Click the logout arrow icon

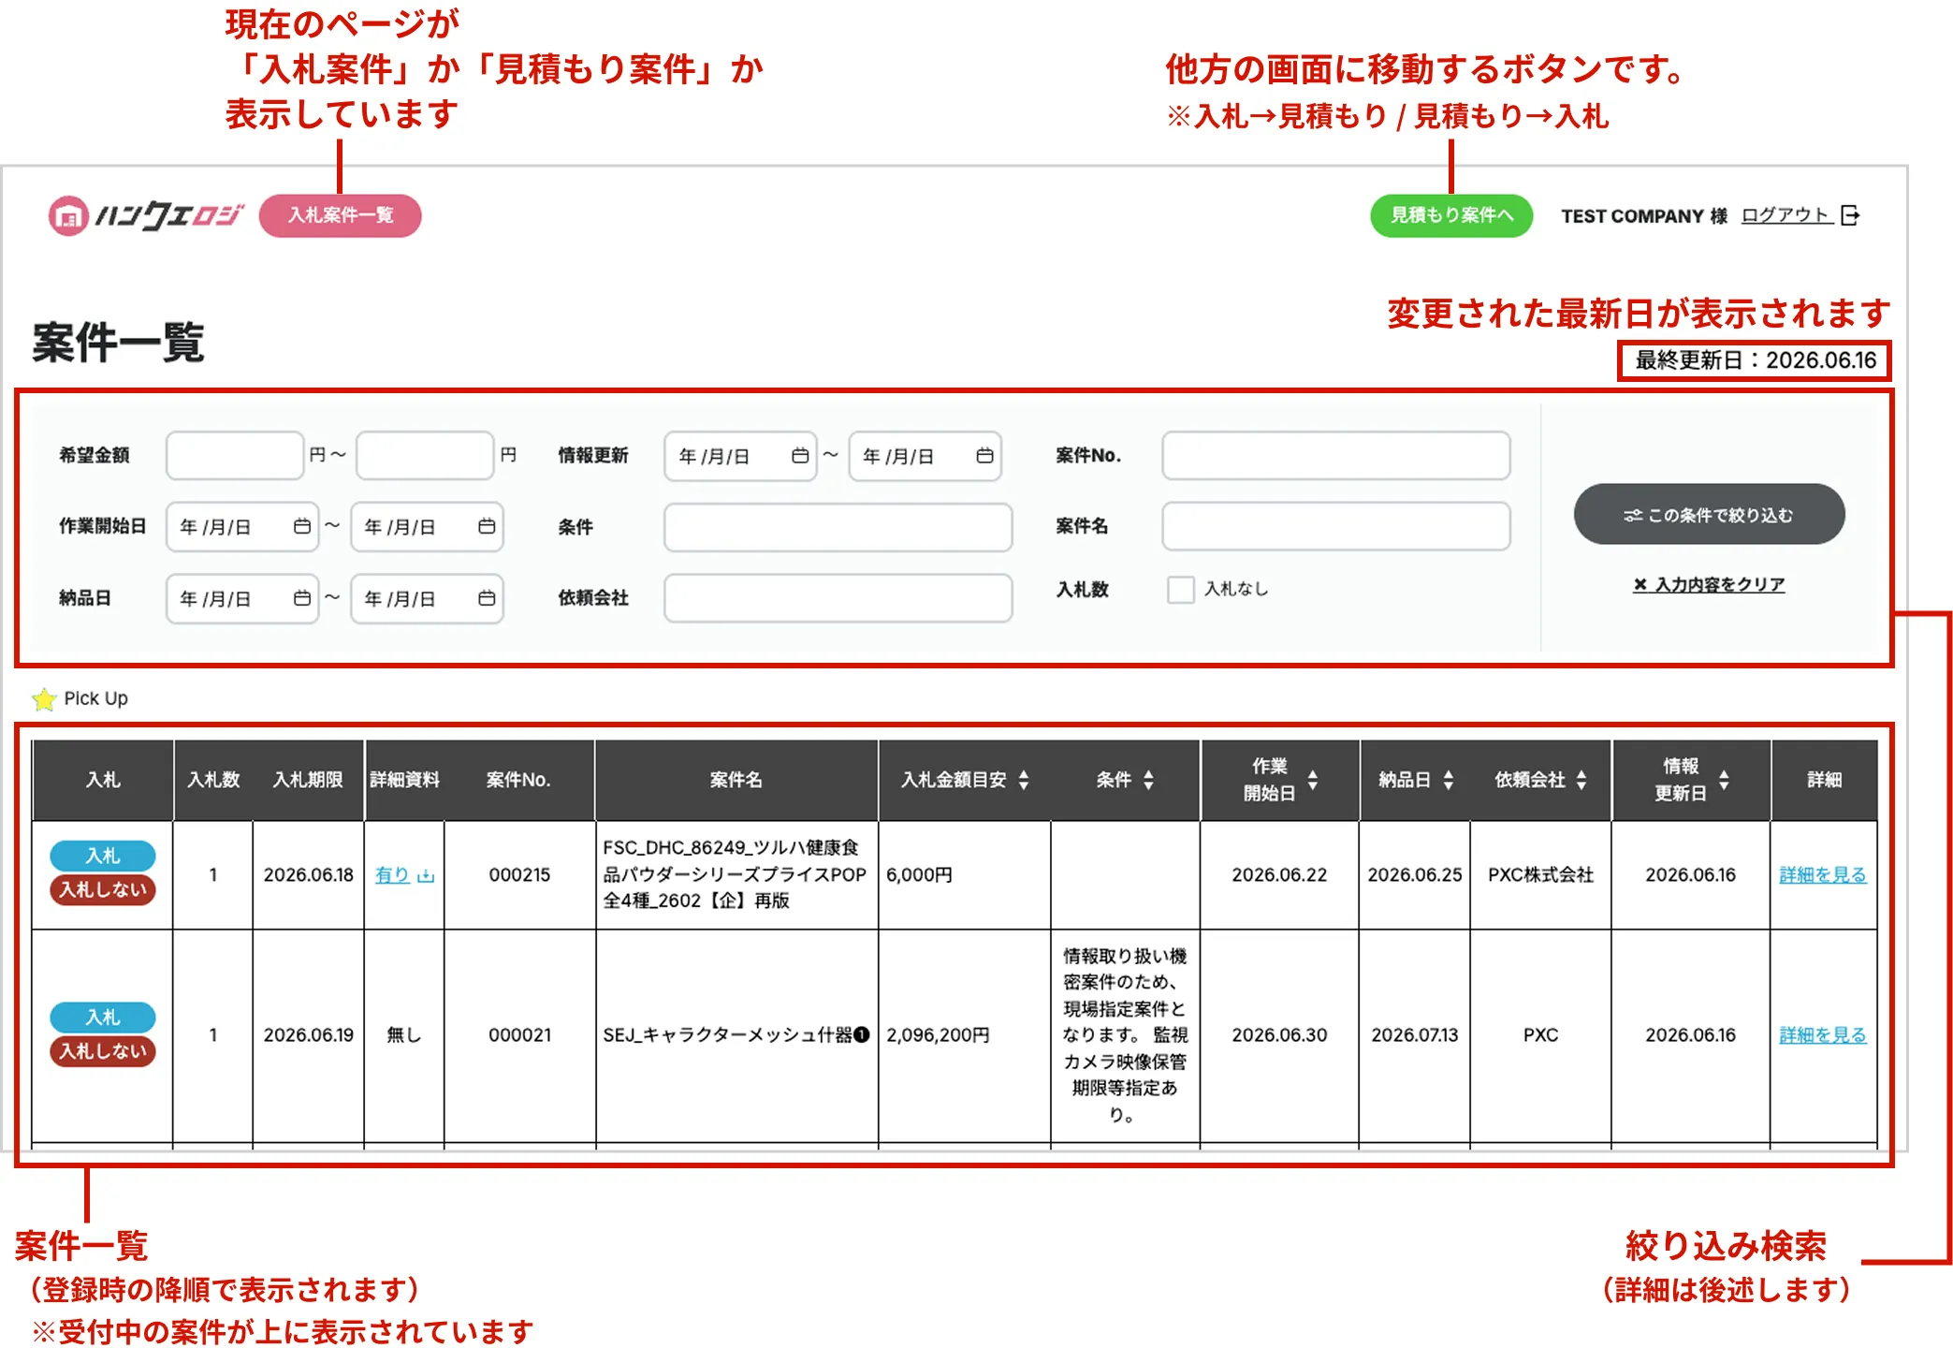point(1850,215)
